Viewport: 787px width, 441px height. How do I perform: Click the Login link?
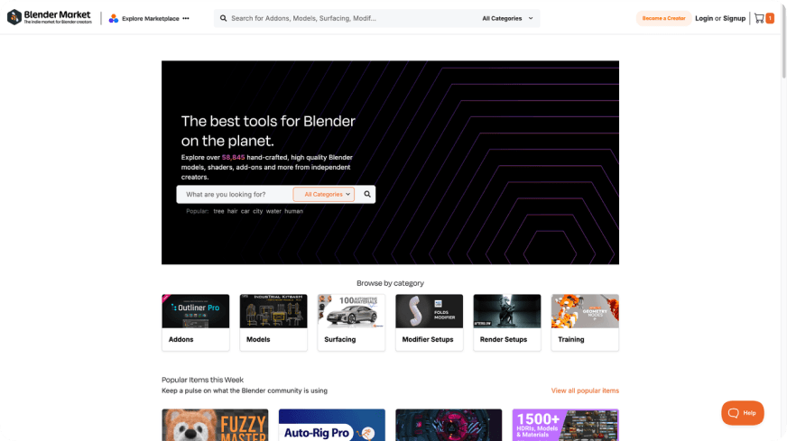tap(704, 19)
